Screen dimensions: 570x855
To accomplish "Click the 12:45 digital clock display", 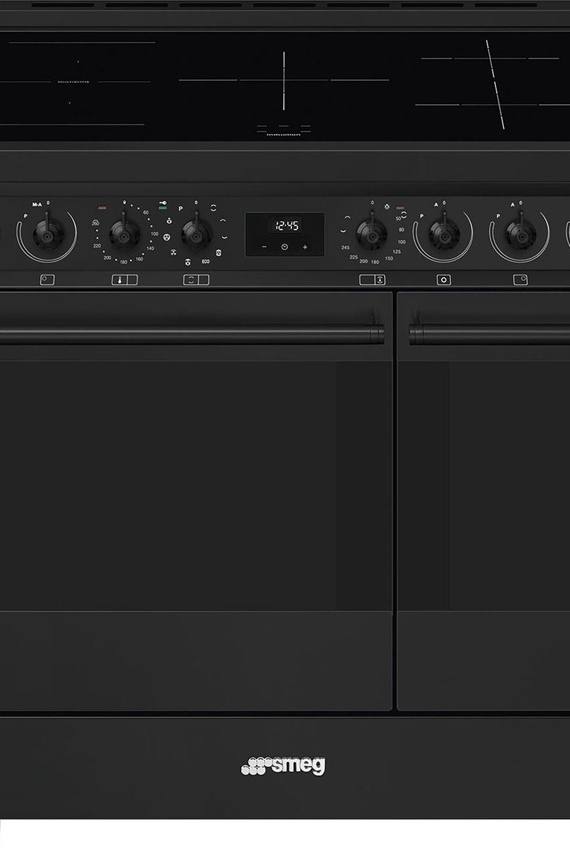I will click(285, 225).
